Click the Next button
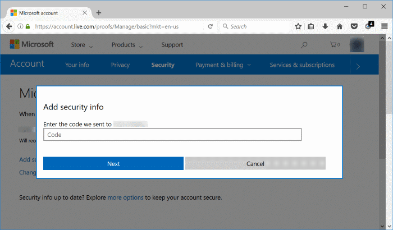The height and width of the screenshot is (230, 393). 113,163
